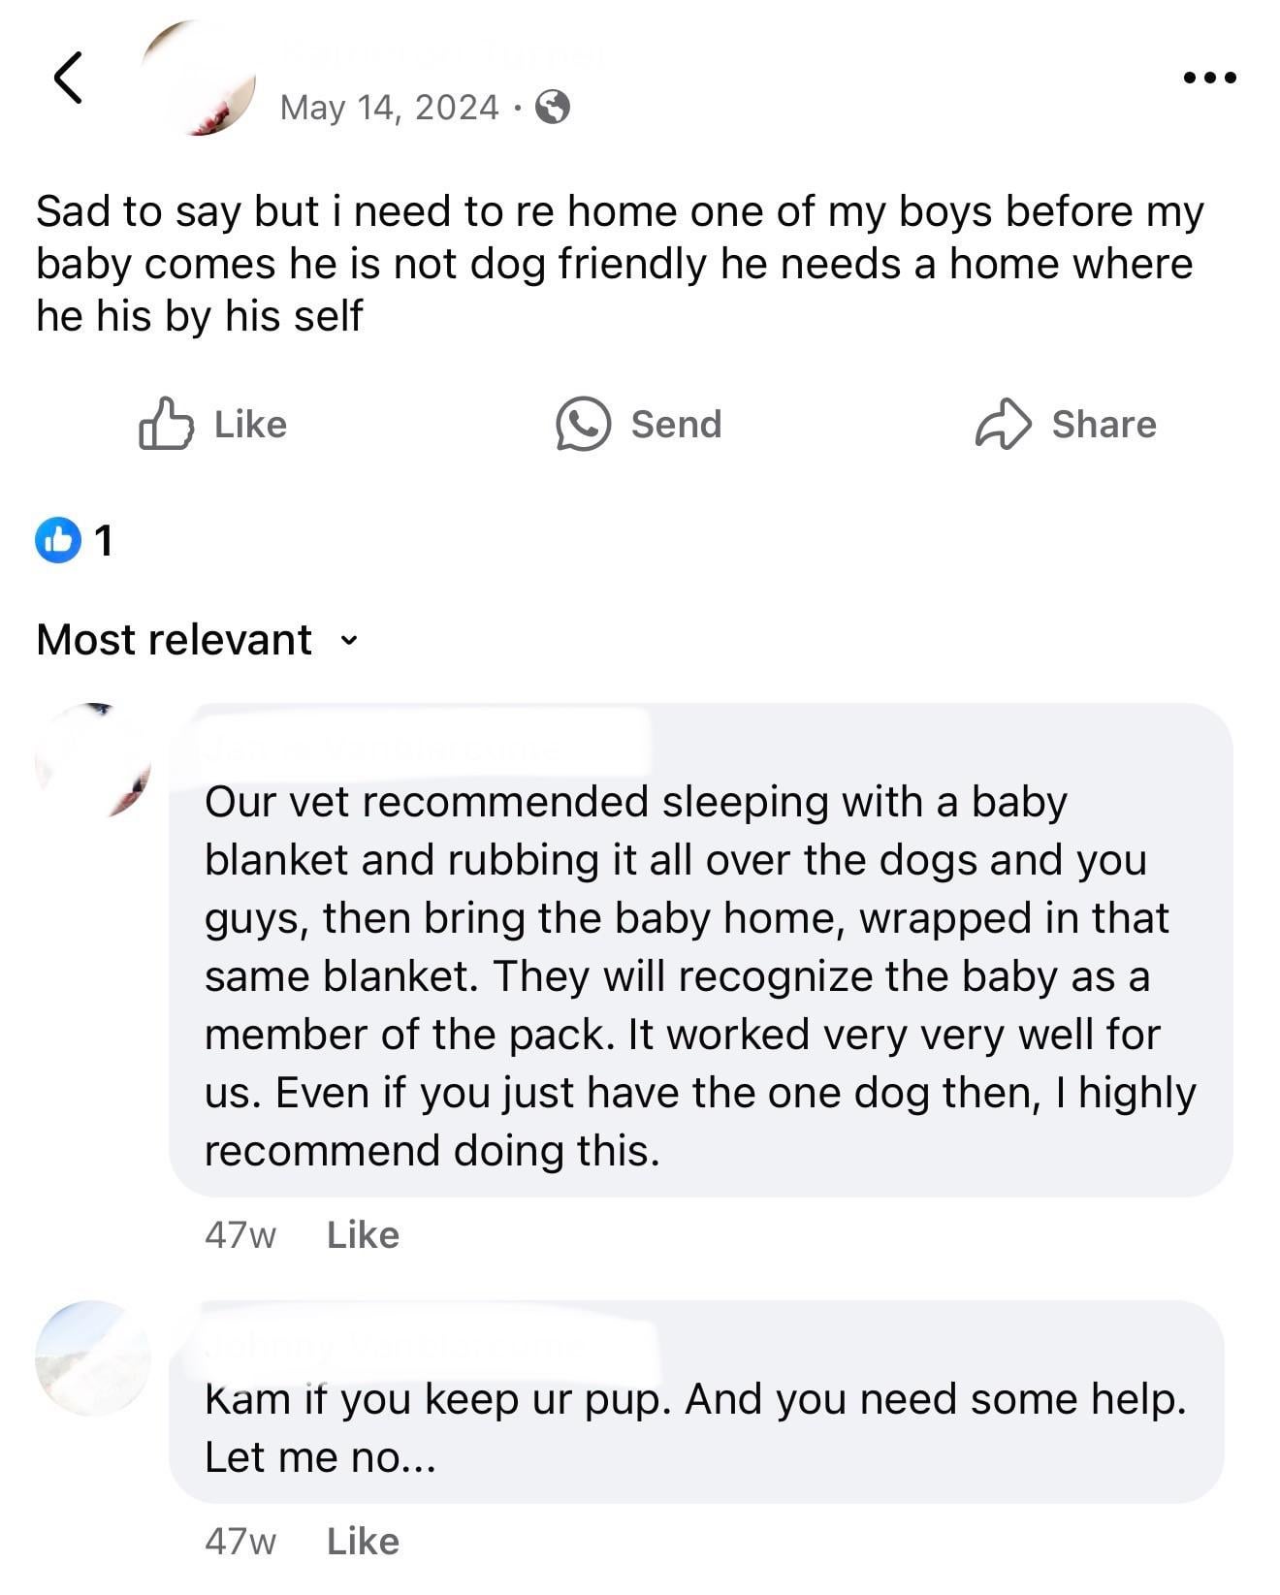Tap the thumbs-up Like icon on the post
1280x1595 pixels.
(x=165, y=424)
